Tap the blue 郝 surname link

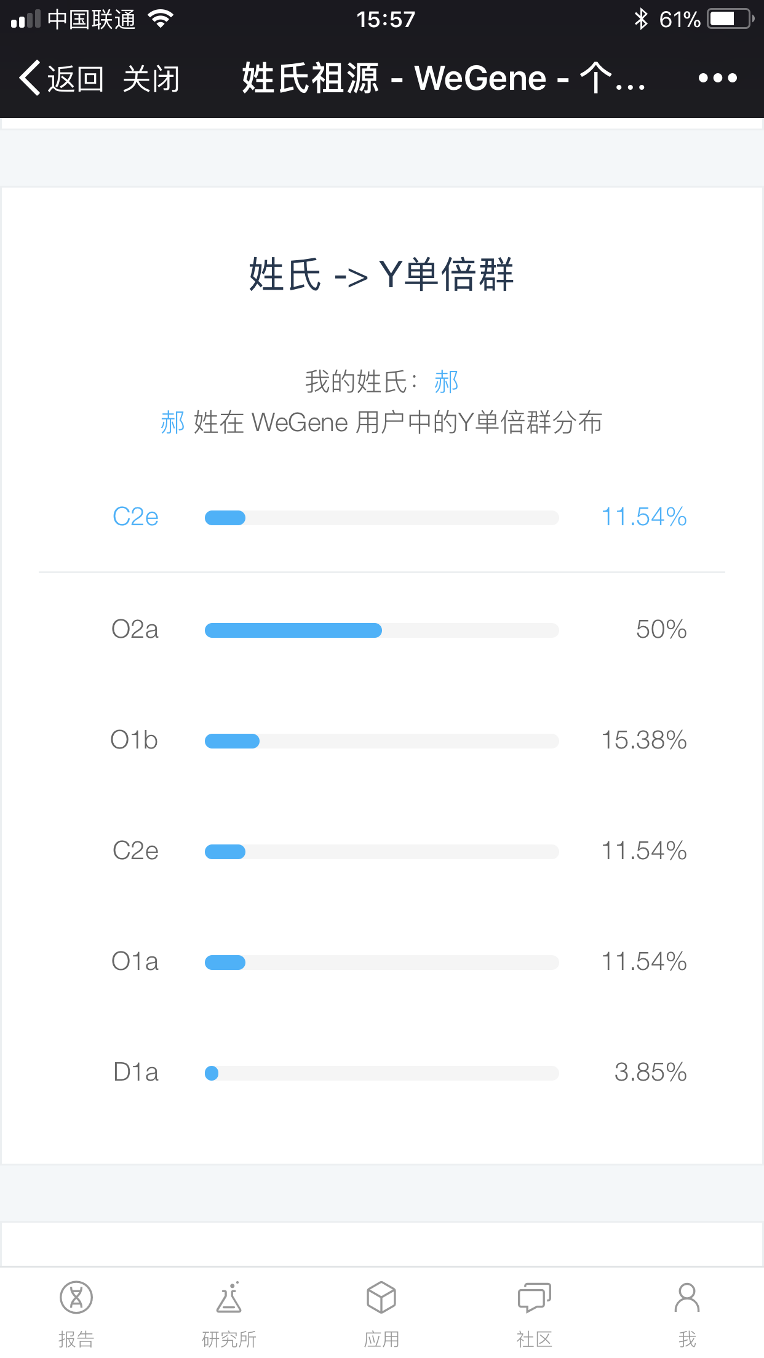(x=447, y=382)
